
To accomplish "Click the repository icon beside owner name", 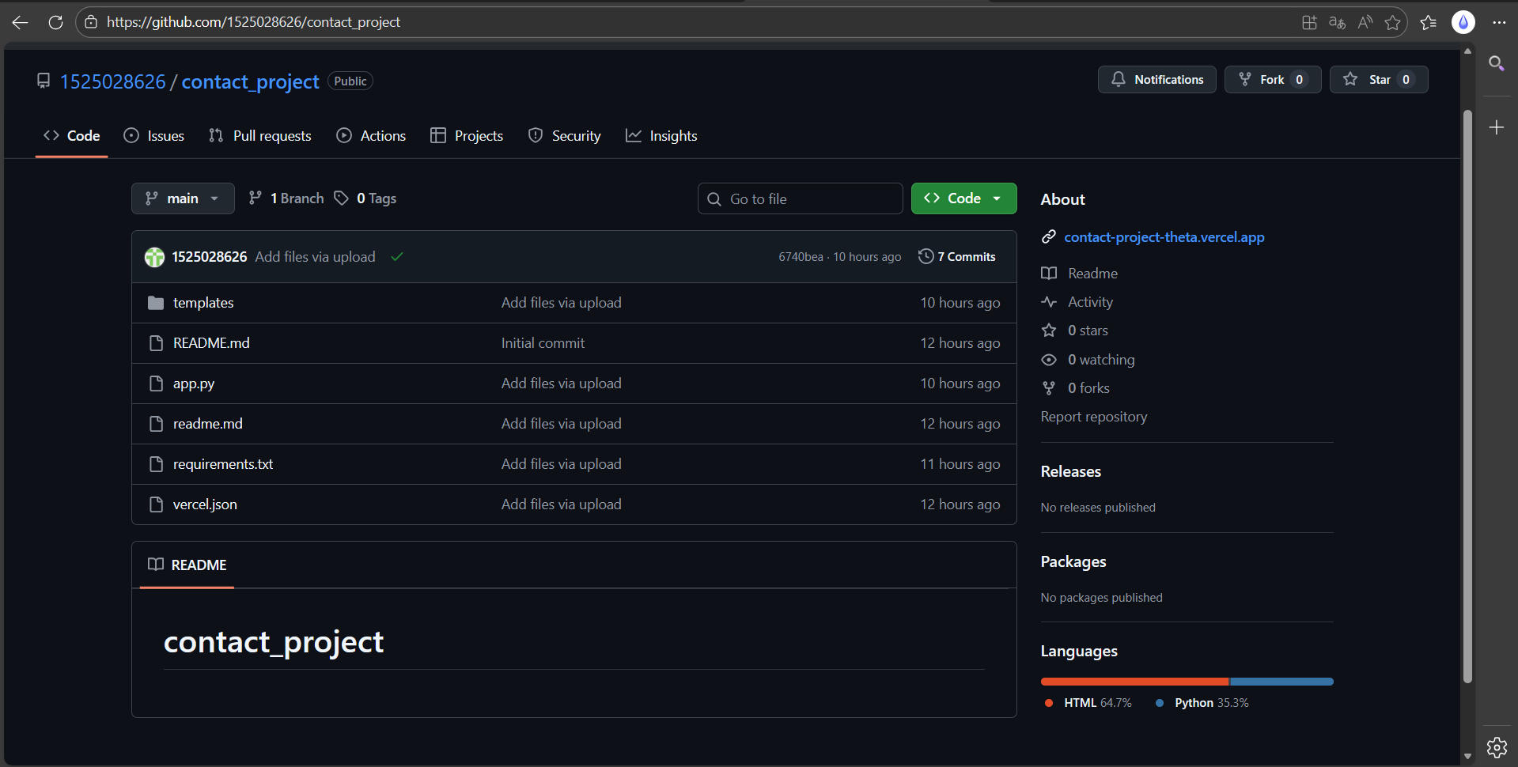I will (x=44, y=81).
